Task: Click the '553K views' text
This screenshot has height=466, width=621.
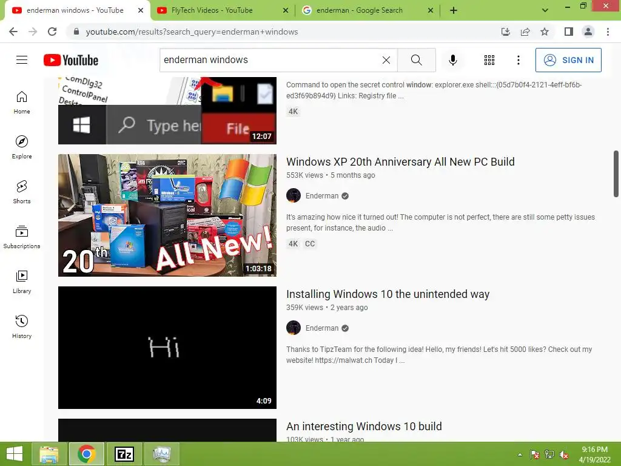Action: click(x=304, y=175)
